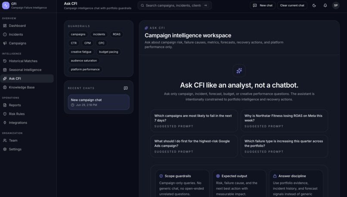The width and height of the screenshot is (347, 197).
Task: Select the CPC guardrail chip
Action: point(101,43)
